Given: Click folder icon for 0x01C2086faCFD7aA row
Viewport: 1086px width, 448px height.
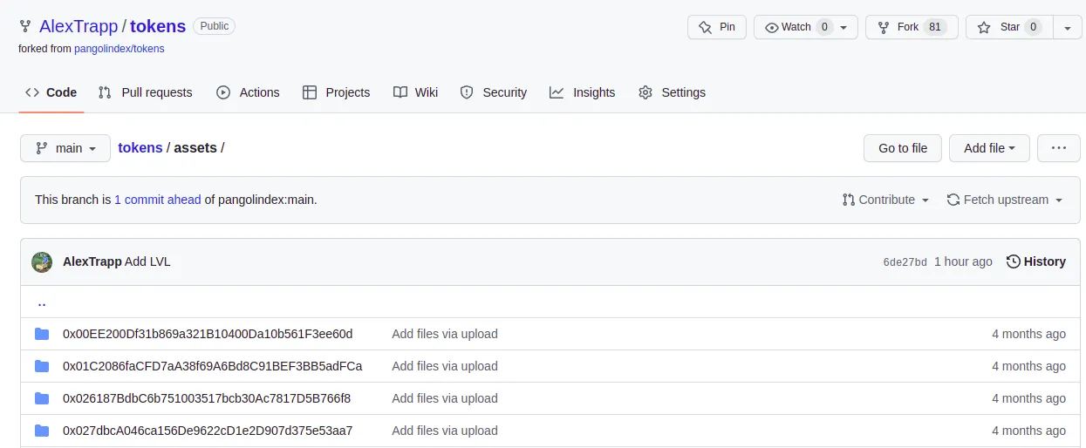Looking at the screenshot, I should point(42,366).
